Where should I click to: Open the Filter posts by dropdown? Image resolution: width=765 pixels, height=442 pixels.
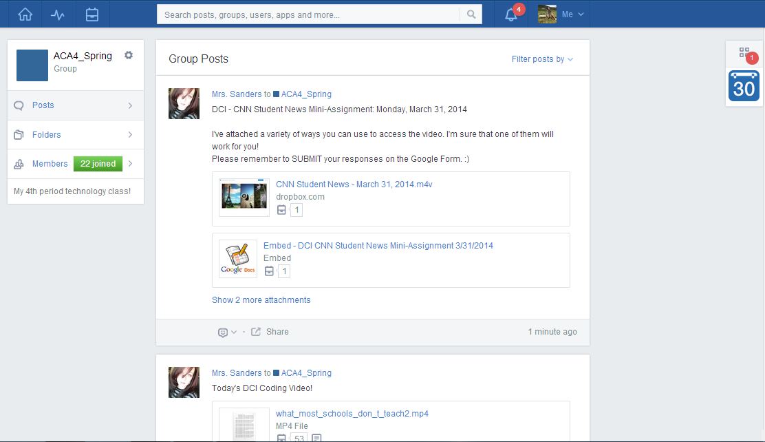click(x=542, y=59)
